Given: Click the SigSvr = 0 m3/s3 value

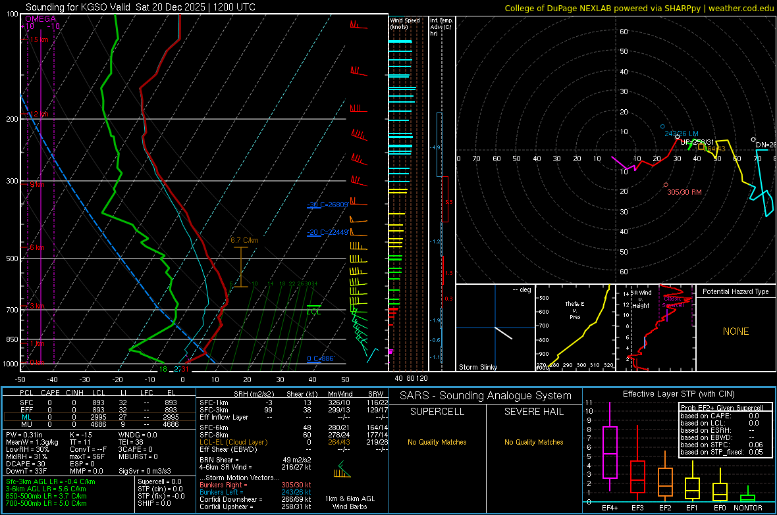Looking at the screenshot, I should (x=145, y=471).
